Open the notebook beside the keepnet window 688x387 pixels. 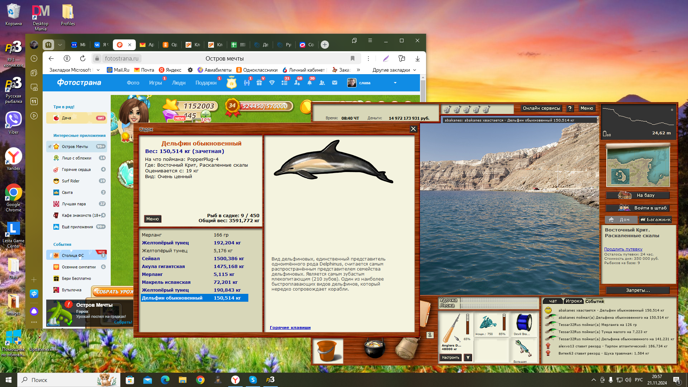point(425,314)
